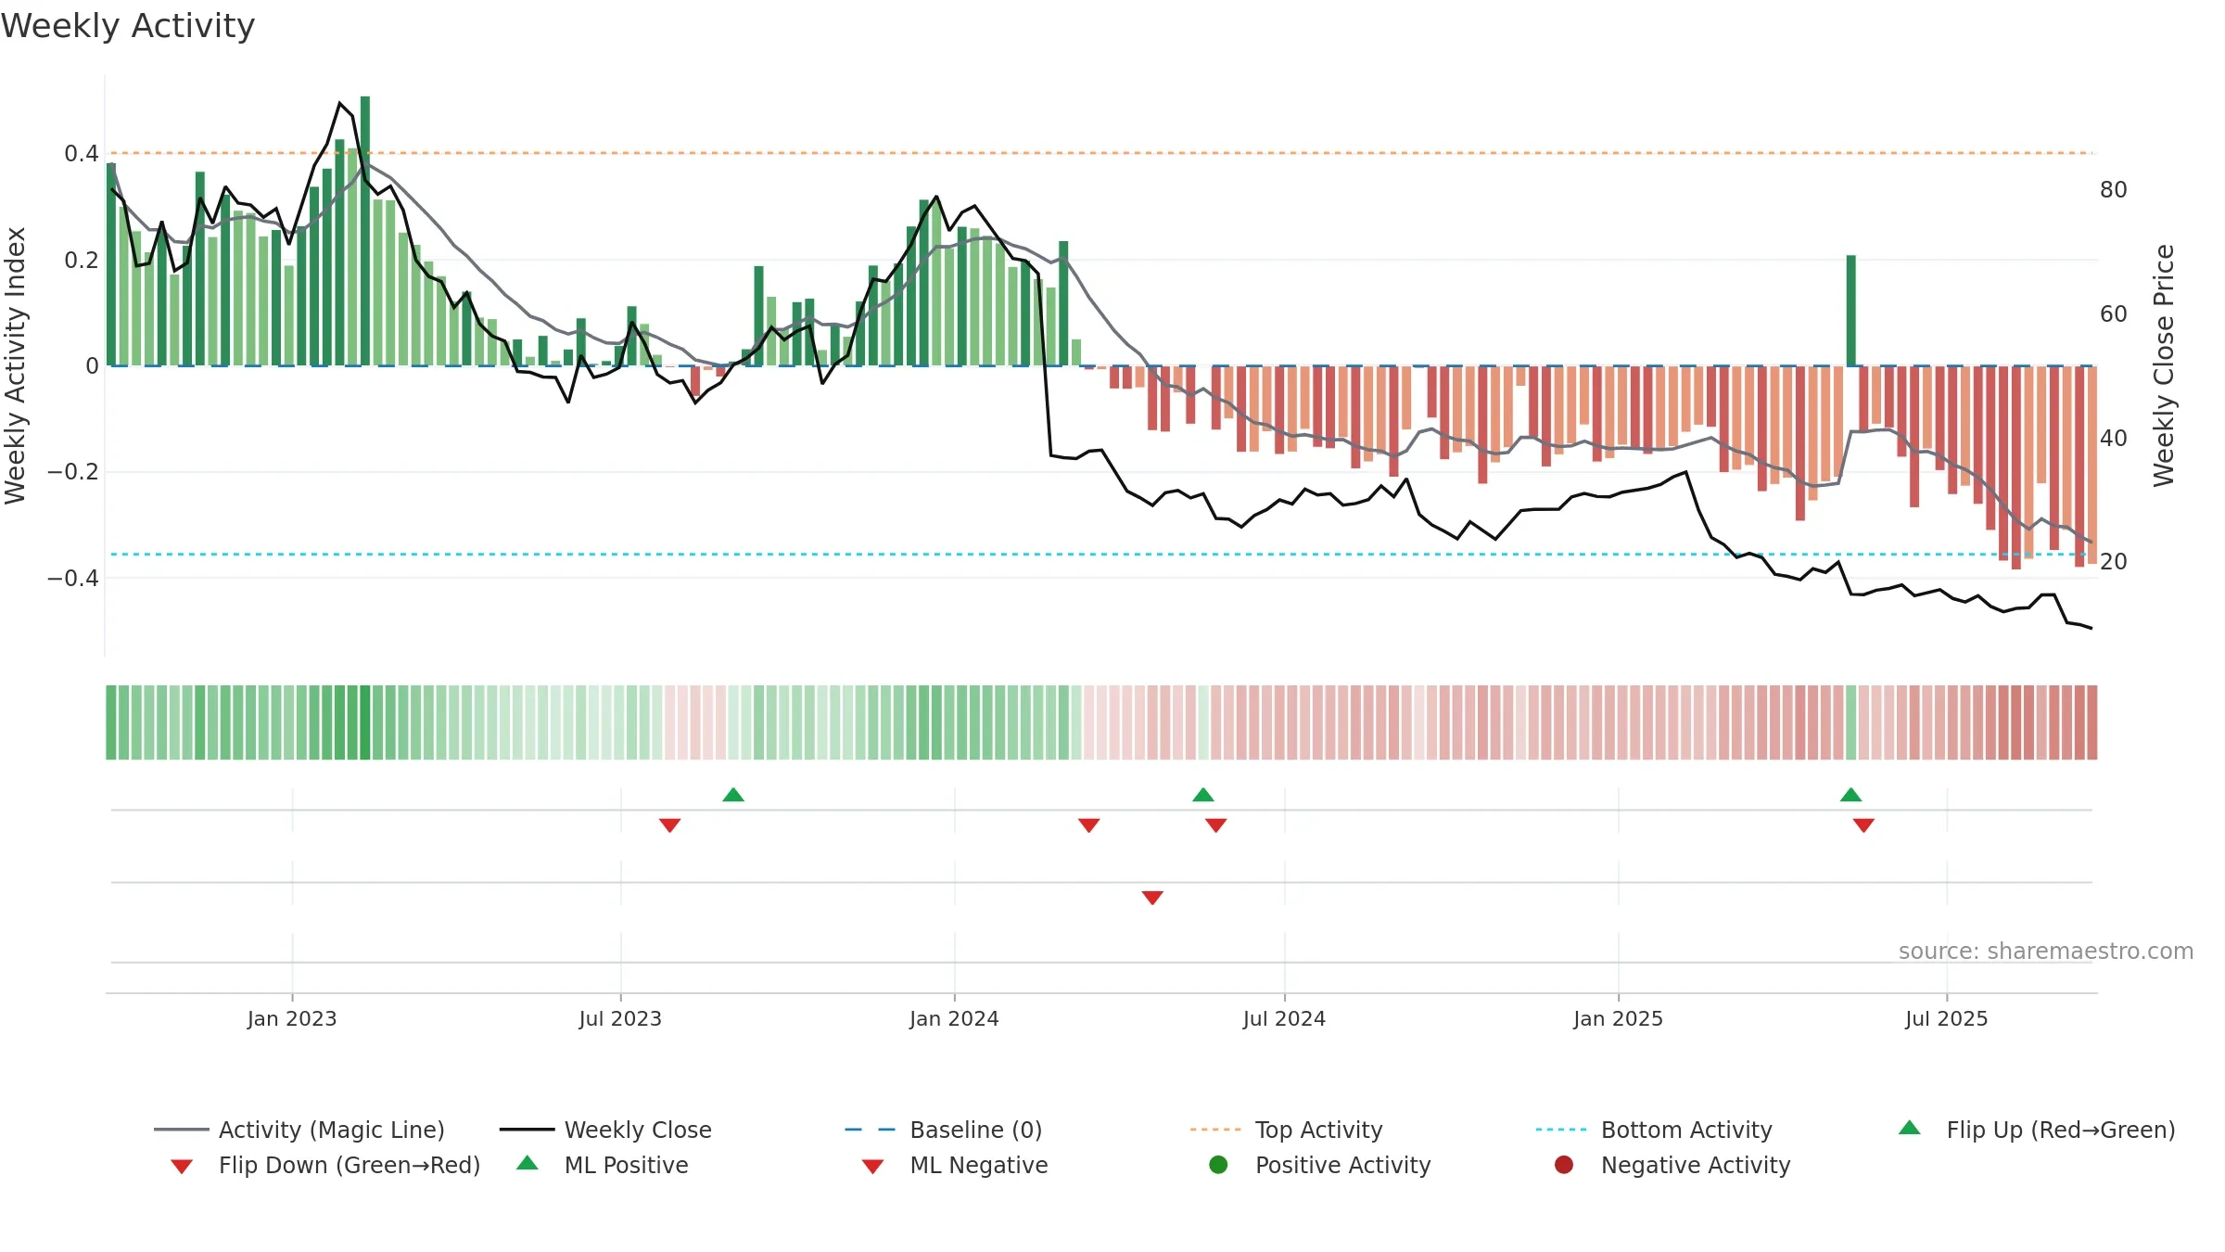Click the '0.2' left axis tick label
This screenshot has width=2225, height=1252.
point(82,261)
